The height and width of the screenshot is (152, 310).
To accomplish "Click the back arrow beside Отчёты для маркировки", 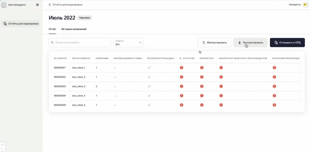I will 50,5.
